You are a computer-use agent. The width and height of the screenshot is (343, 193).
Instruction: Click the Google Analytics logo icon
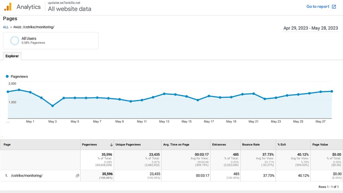click(x=8, y=7)
